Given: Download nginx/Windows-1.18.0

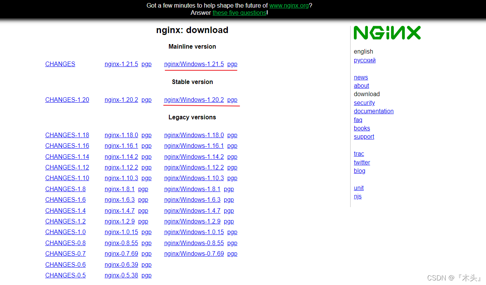Looking at the screenshot, I should coord(194,135).
